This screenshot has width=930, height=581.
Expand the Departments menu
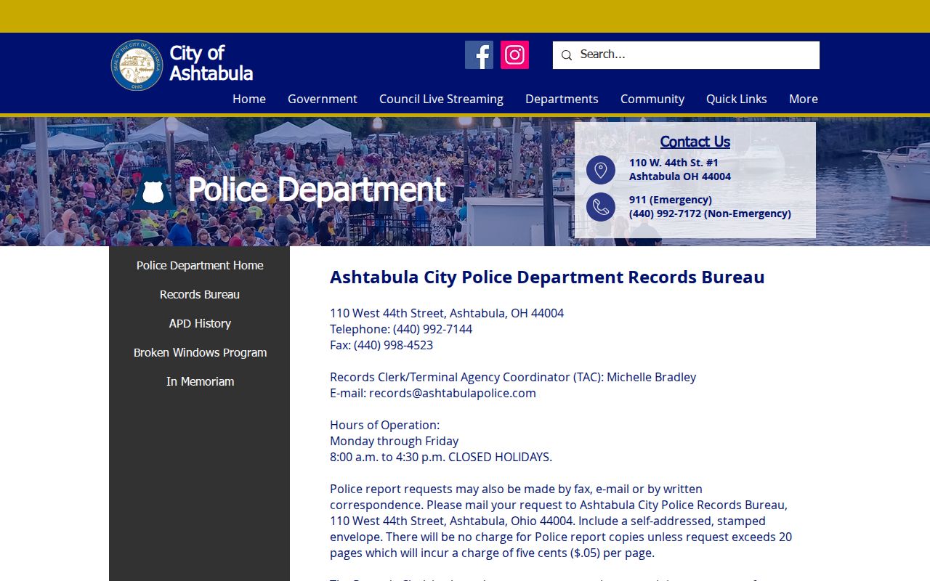[562, 99]
